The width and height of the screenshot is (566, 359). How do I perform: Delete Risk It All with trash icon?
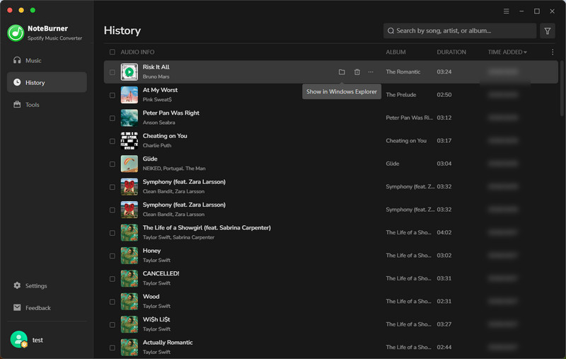357,72
